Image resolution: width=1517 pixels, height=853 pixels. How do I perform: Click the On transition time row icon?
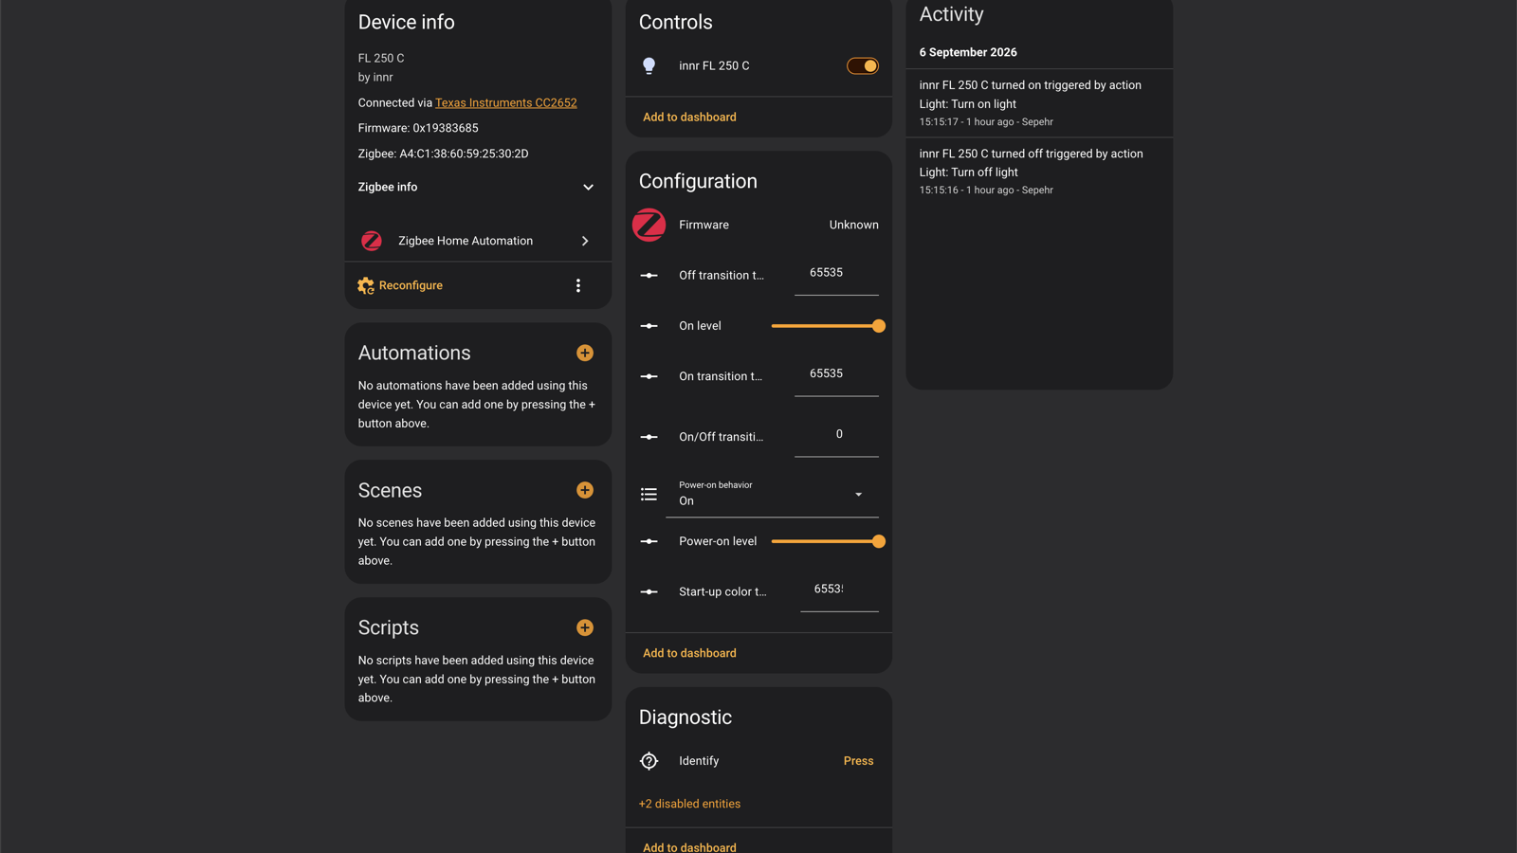pyautogui.click(x=649, y=376)
